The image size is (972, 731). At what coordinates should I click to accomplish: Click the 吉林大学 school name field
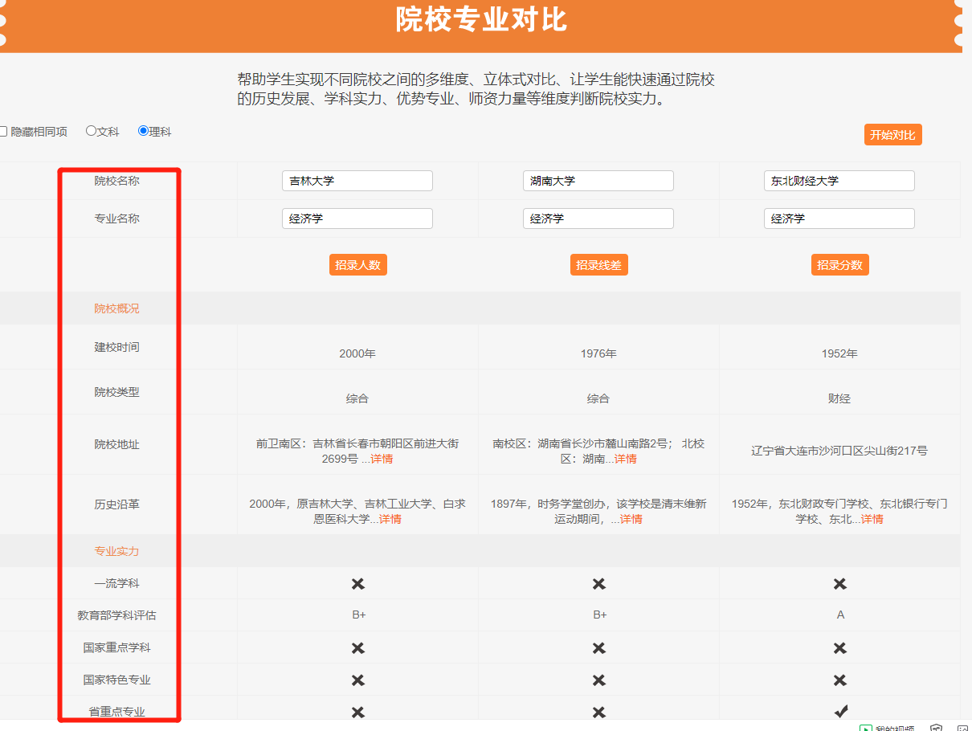pyautogui.click(x=357, y=181)
